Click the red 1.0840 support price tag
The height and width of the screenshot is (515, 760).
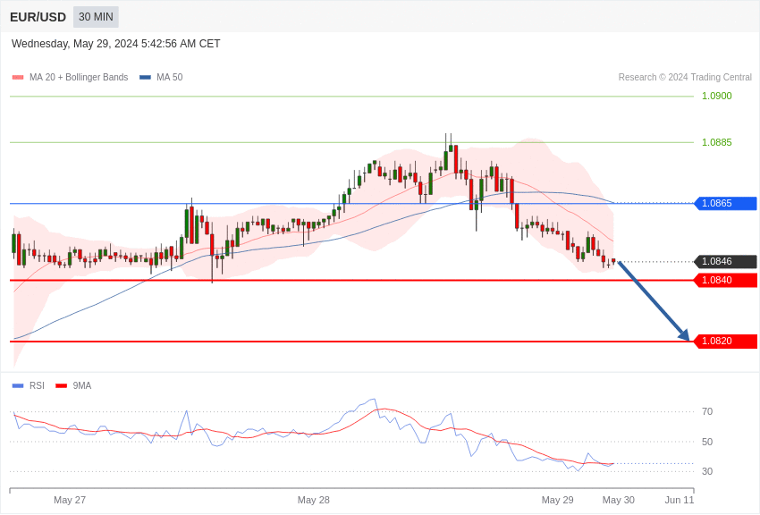point(726,280)
